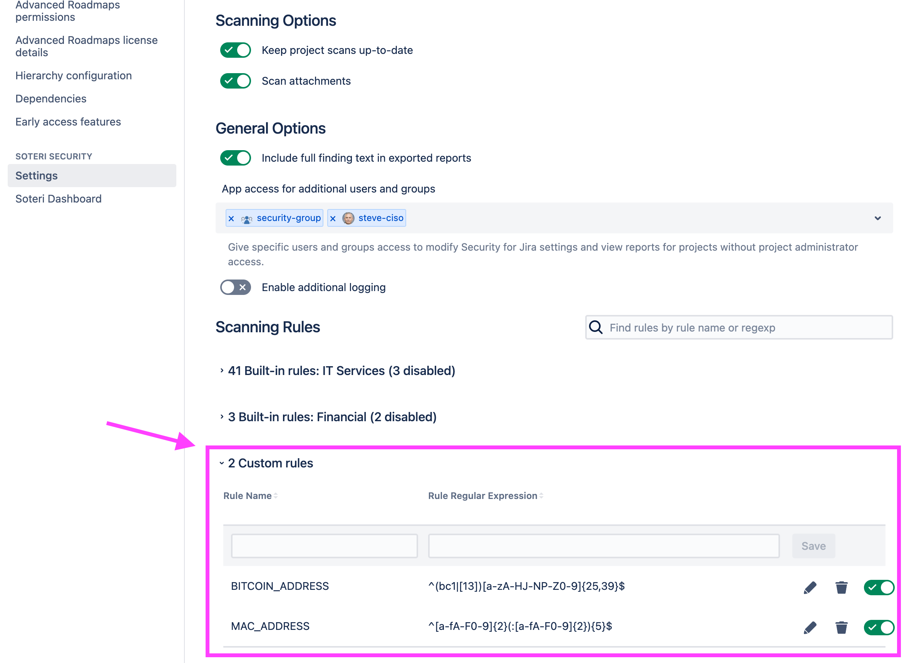Screen dimensions: 924x663
Task: Disable the MAC_ADDRESS rule toggle
Action: click(878, 627)
